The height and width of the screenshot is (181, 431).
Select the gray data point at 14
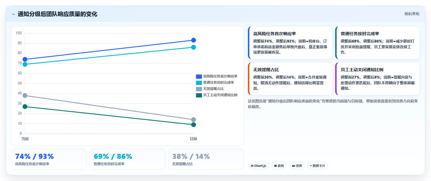point(194,119)
